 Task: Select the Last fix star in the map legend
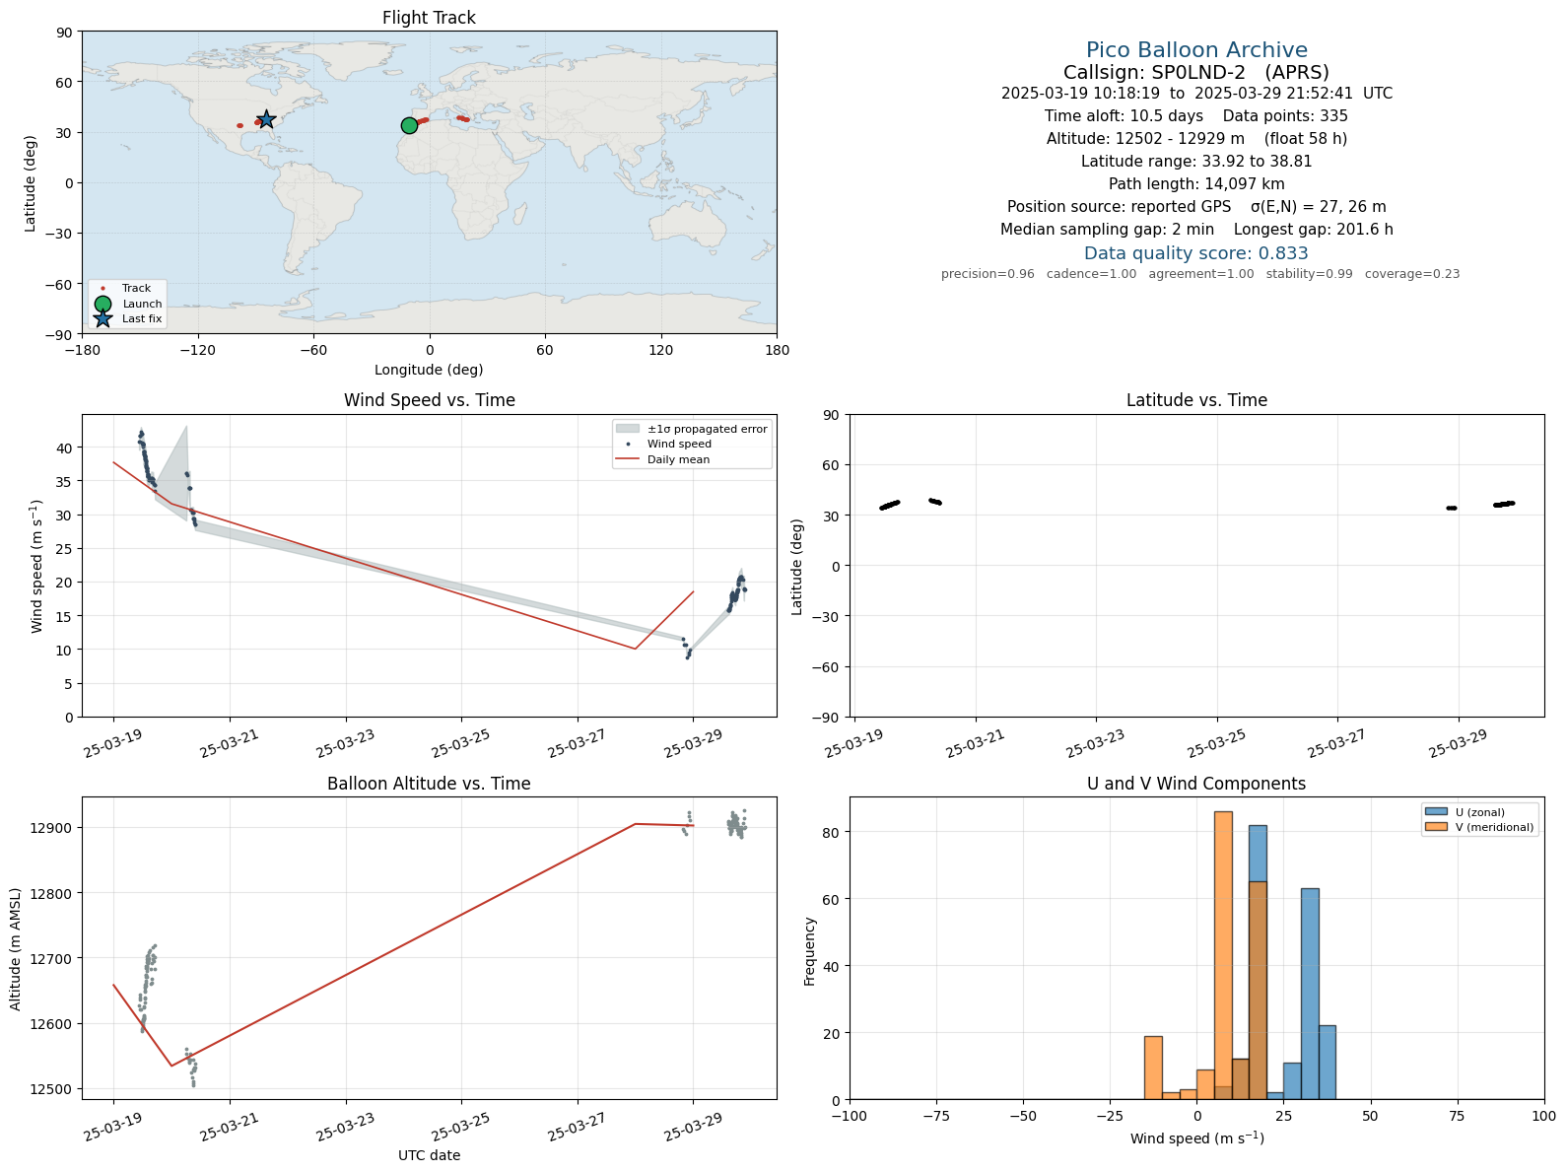pos(102,318)
